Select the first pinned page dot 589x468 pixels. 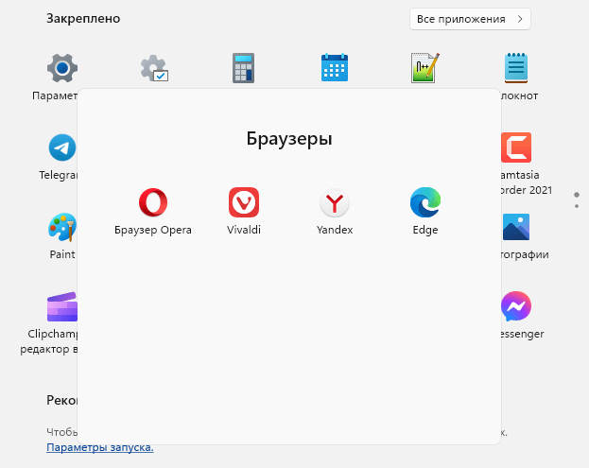click(577, 195)
